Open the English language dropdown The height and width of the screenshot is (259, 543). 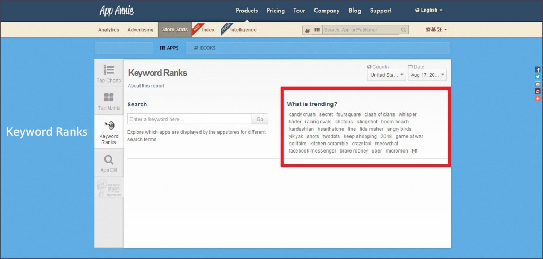[428, 10]
